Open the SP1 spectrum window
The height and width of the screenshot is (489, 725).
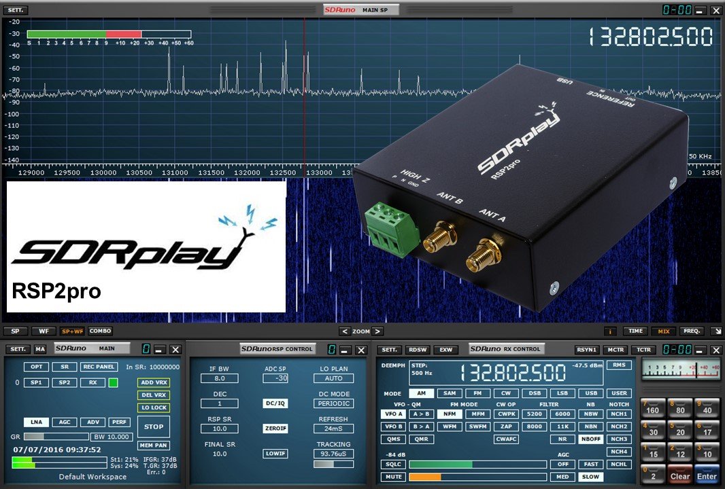point(36,382)
